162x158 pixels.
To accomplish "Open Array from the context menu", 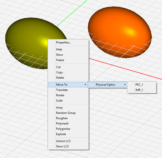I will [59, 108].
